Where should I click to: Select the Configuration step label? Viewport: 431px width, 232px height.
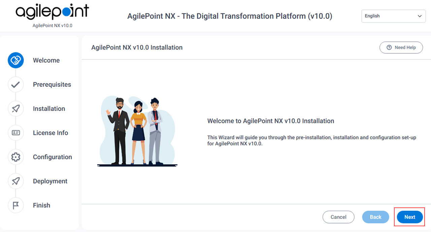52,157
